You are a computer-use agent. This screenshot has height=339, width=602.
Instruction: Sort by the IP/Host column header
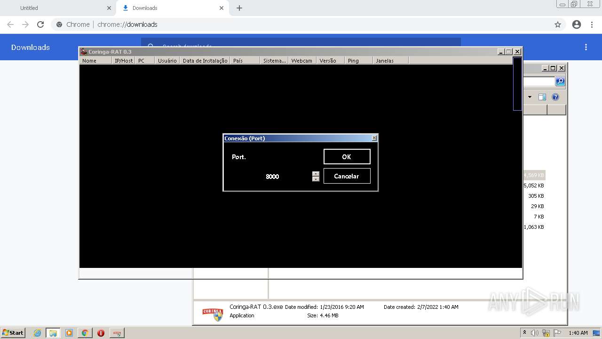(x=124, y=61)
